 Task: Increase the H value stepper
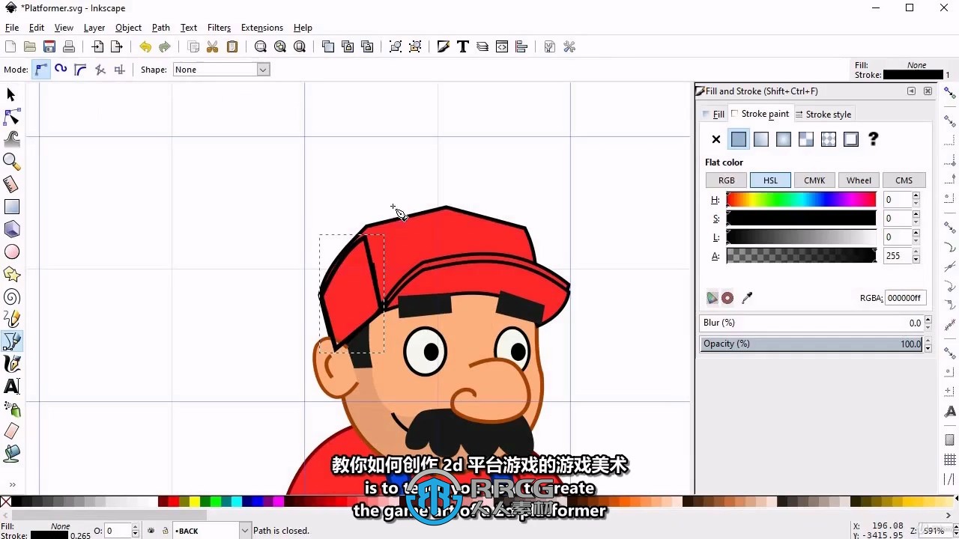(916, 196)
